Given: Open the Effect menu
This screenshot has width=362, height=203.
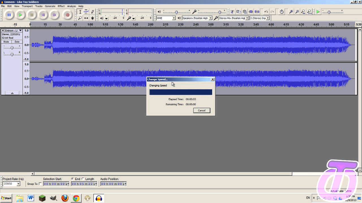Looking at the screenshot, I should click(x=61, y=6).
